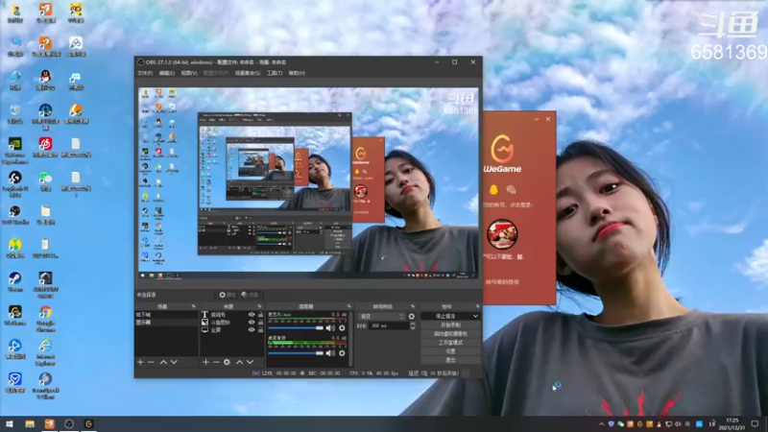
Task: Open Recycle Bin desktop icon
Action: click(x=14, y=113)
